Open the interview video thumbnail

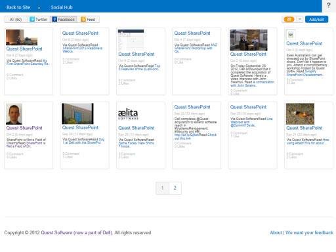(x=249, y=40)
